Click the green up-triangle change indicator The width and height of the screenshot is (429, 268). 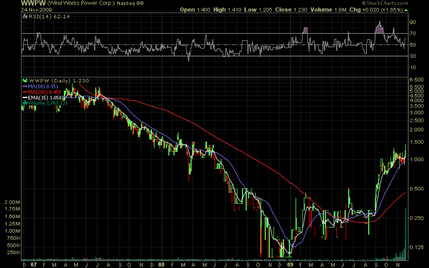click(406, 10)
